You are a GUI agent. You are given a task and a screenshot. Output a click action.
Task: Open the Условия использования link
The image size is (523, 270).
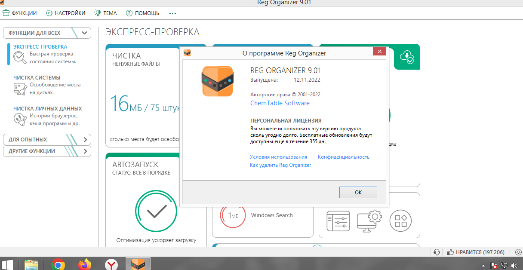pos(279,157)
